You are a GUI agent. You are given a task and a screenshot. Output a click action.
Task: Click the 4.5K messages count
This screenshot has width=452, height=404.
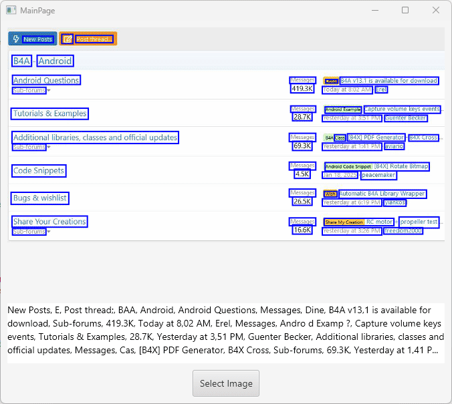(302, 174)
